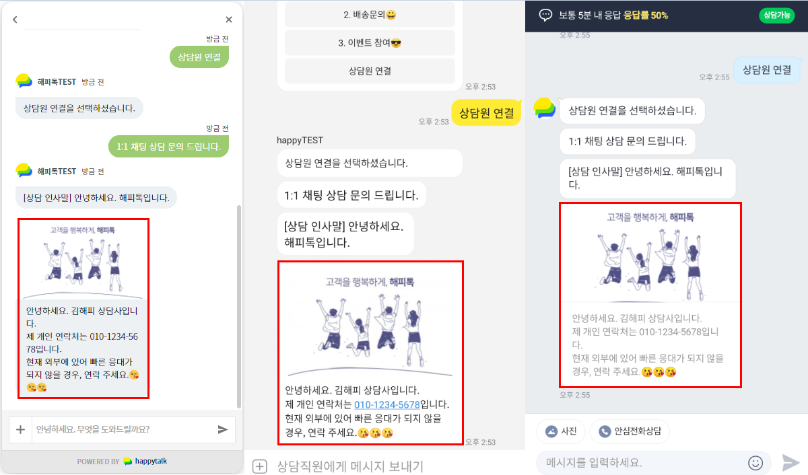Go back using the left chevron arrow
Screen dimensions: 808x475
(x=15, y=20)
